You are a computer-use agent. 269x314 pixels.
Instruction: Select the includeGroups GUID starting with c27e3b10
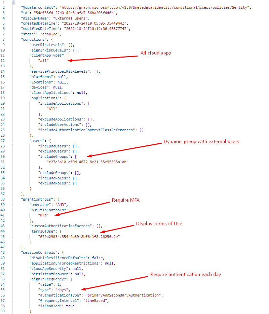[x=88, y=162]
